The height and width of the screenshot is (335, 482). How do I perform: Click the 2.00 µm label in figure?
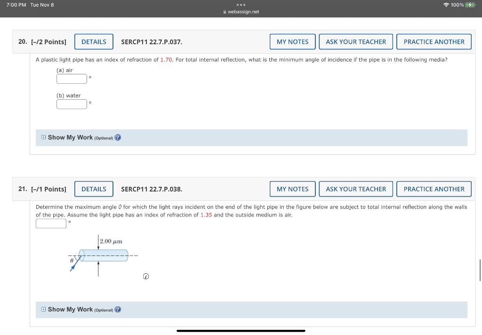pos(111,241)
